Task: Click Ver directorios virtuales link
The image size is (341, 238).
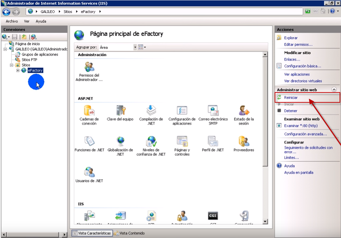Action: [303, 81]
